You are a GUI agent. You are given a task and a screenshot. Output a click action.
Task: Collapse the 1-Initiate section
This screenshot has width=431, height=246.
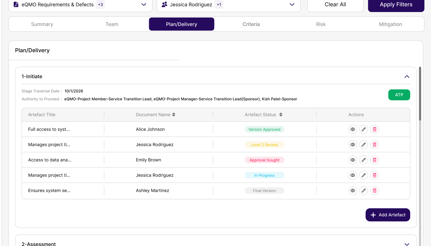click(x=407, y=77)
